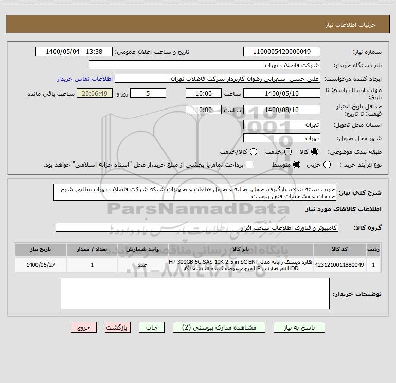Click item code 423121001880049 cell
The height and width of the screenshot is (383, 396).
339,265
